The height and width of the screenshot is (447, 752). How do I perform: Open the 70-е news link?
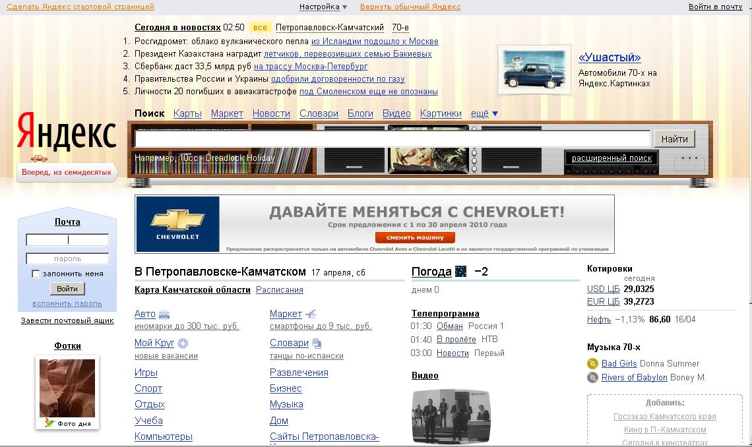point(400,28)
